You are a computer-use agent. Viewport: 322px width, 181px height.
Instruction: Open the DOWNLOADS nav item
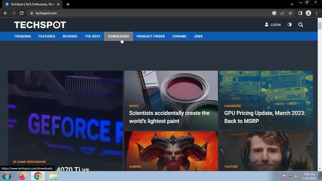pyautogui.click(x=118, y=36)
